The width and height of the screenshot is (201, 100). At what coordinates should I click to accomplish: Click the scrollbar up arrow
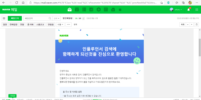pyautogui.click(x=200, y=30)
